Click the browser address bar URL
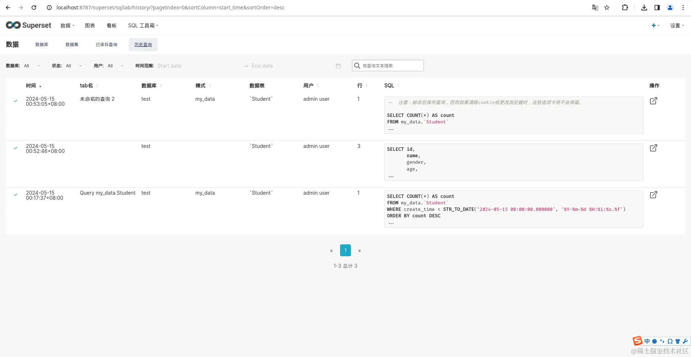 click(170, 8)
